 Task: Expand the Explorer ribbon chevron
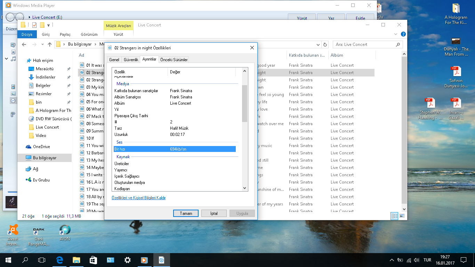396,34
